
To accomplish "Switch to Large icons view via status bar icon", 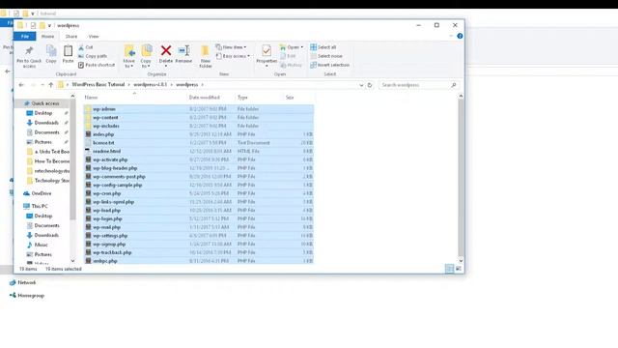I will [x=459, y=269].
